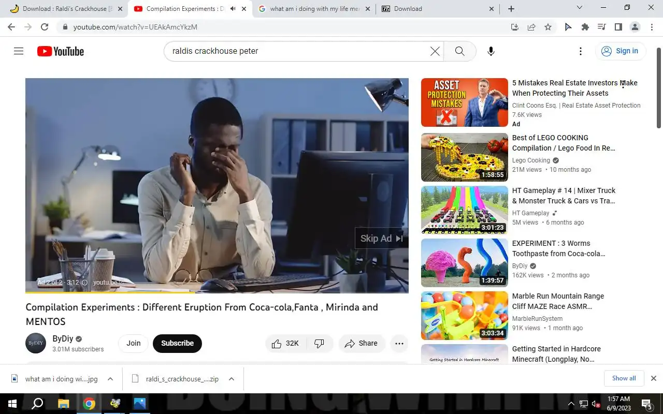
Task: Open ad info icon on video
Action: pyautogui.click(x=84, y=283)
